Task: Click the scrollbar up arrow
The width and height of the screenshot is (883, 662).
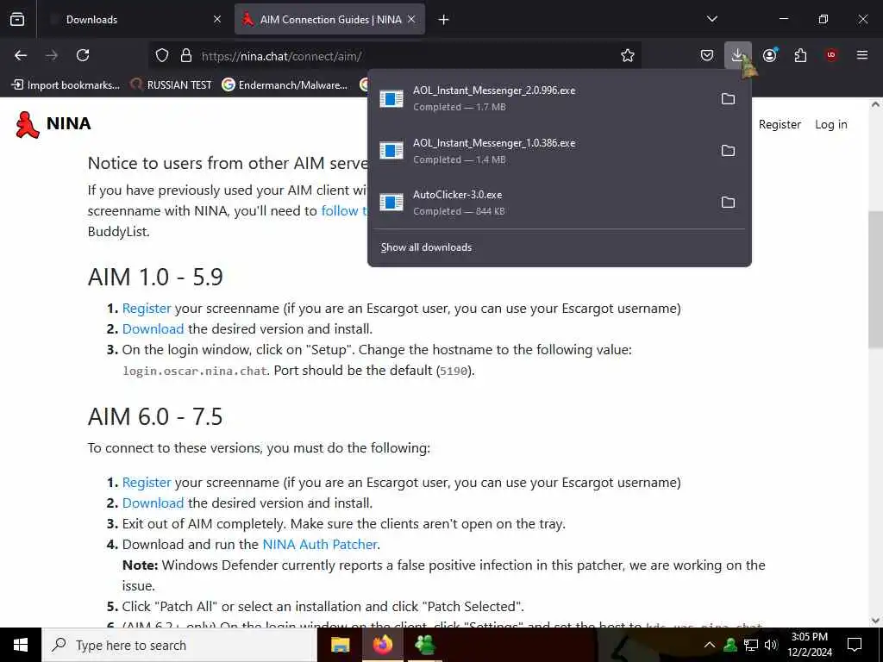Action: [876, 104]
